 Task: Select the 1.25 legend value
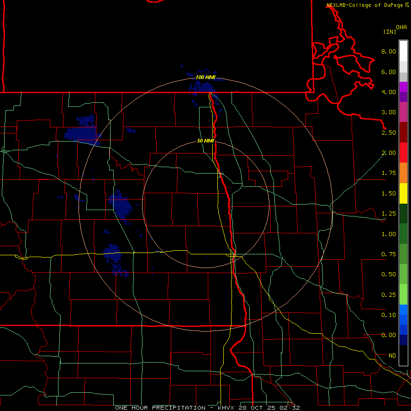[389, 214]
